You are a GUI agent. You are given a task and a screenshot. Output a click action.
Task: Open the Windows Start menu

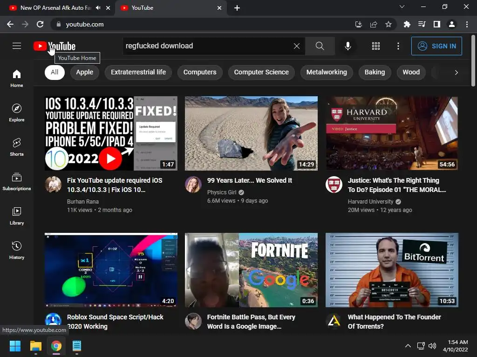15,346
